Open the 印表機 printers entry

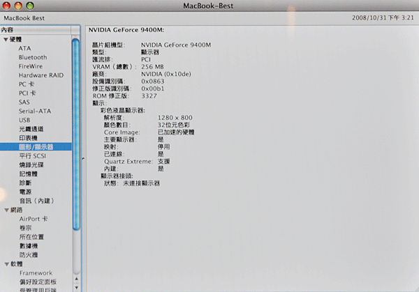coord(29,138)
